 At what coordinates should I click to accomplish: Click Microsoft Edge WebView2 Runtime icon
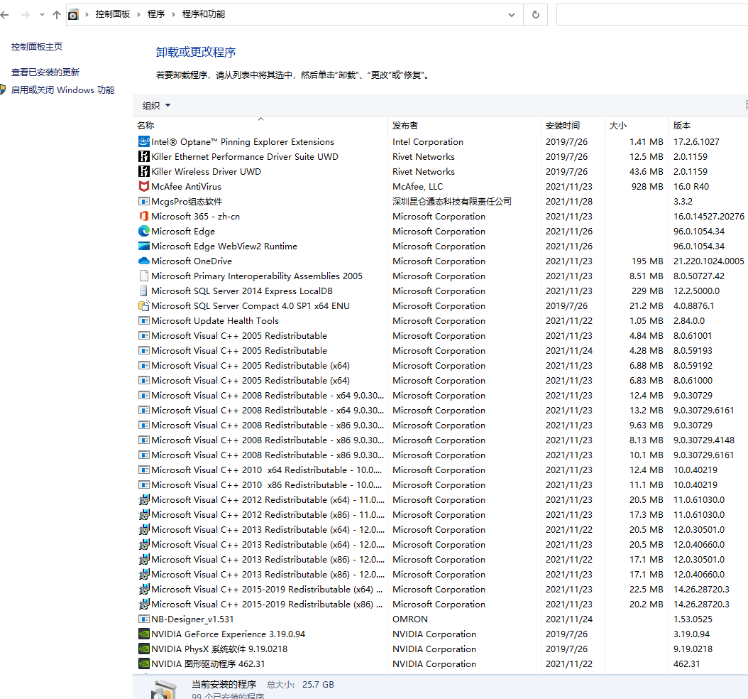pyautogui.click(x=143, y=246)
